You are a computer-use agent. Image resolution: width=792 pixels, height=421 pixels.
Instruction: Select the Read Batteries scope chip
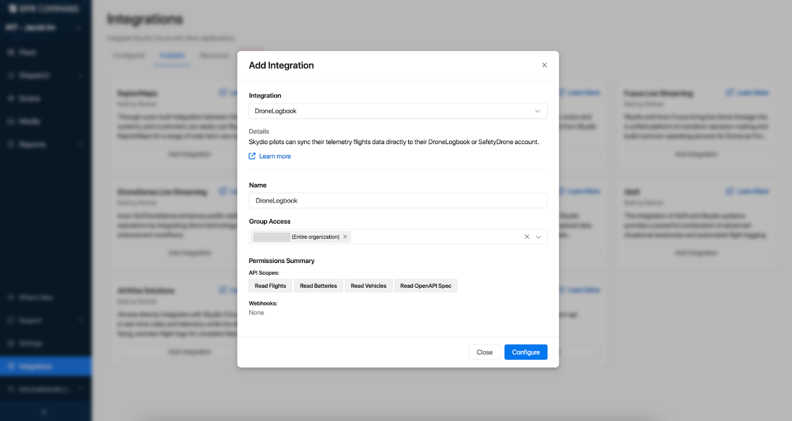tap(318, 286)
